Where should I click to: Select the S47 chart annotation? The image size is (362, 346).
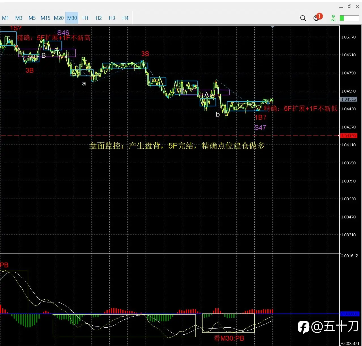[x=260, y=128]
